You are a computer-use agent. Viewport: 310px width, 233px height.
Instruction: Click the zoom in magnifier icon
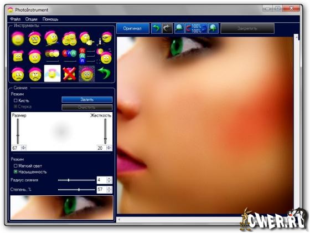[x=213, y=28]
